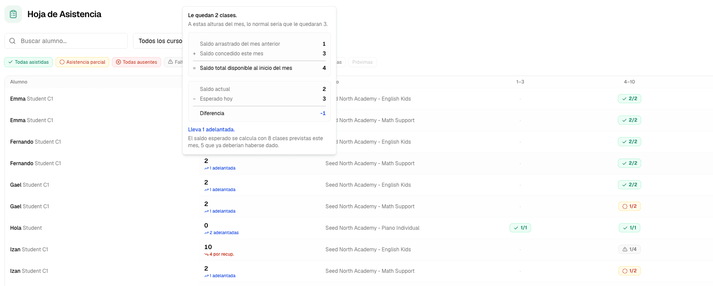Viewport: 713px width, 286px height.
Task: Toggle the Asistencia parcial filter chip
Action: click(x=82, y=62)
